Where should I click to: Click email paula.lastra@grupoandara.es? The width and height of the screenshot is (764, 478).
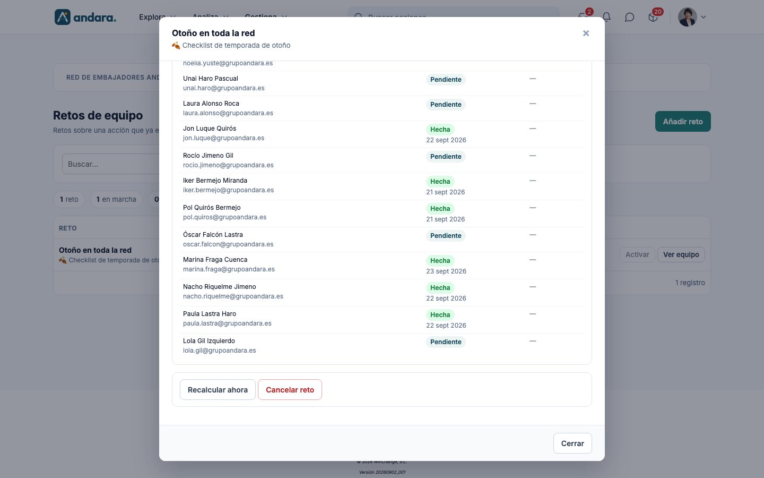tap(227, 323)
